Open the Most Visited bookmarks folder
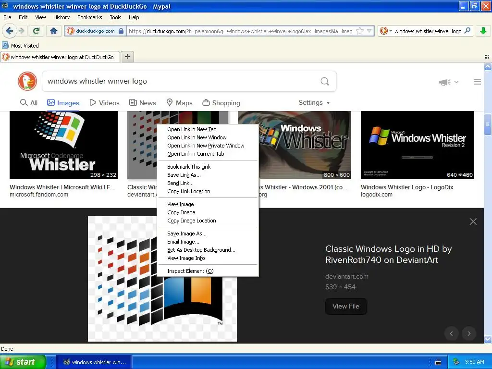This screenshot has width=492, height=369. pos(21,46)
